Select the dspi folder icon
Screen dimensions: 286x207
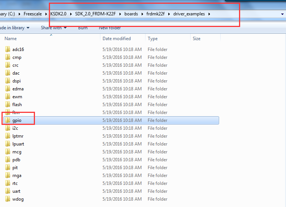[8, 81]
